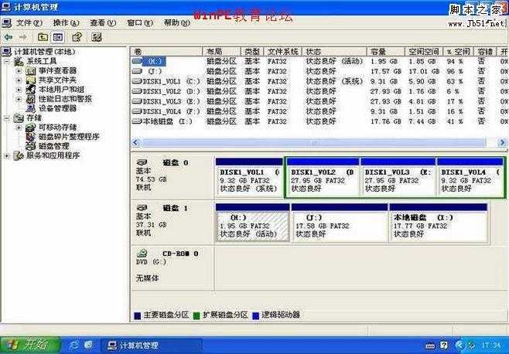Viewport: 509px width, 354px height.
Task: Select the DISK1_VOL3 partition block
Action: coord(398,178)
